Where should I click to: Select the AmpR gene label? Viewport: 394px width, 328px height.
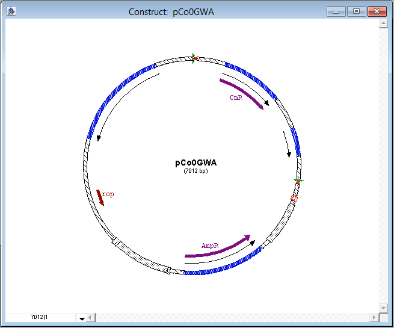click(x=210, y=246)
